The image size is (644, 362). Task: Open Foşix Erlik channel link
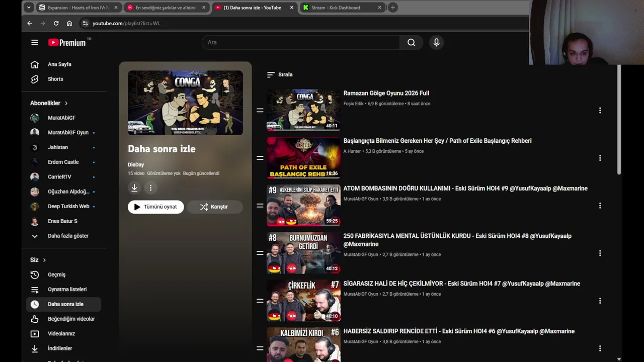(353, 104)
